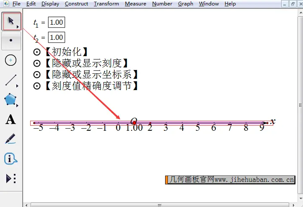Select the Arrow selection tool

11,21
